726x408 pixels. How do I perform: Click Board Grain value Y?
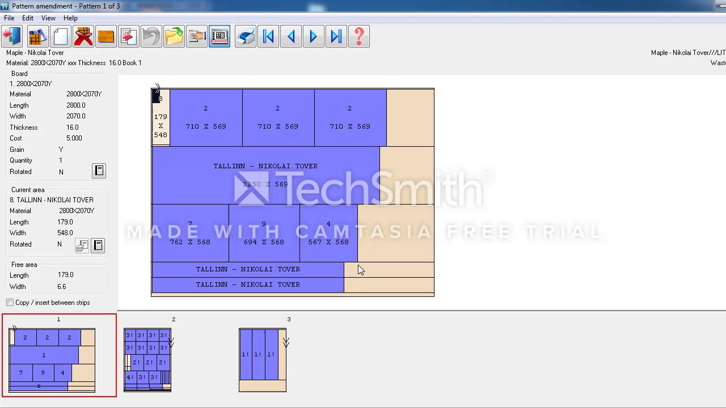pos(61,150)
